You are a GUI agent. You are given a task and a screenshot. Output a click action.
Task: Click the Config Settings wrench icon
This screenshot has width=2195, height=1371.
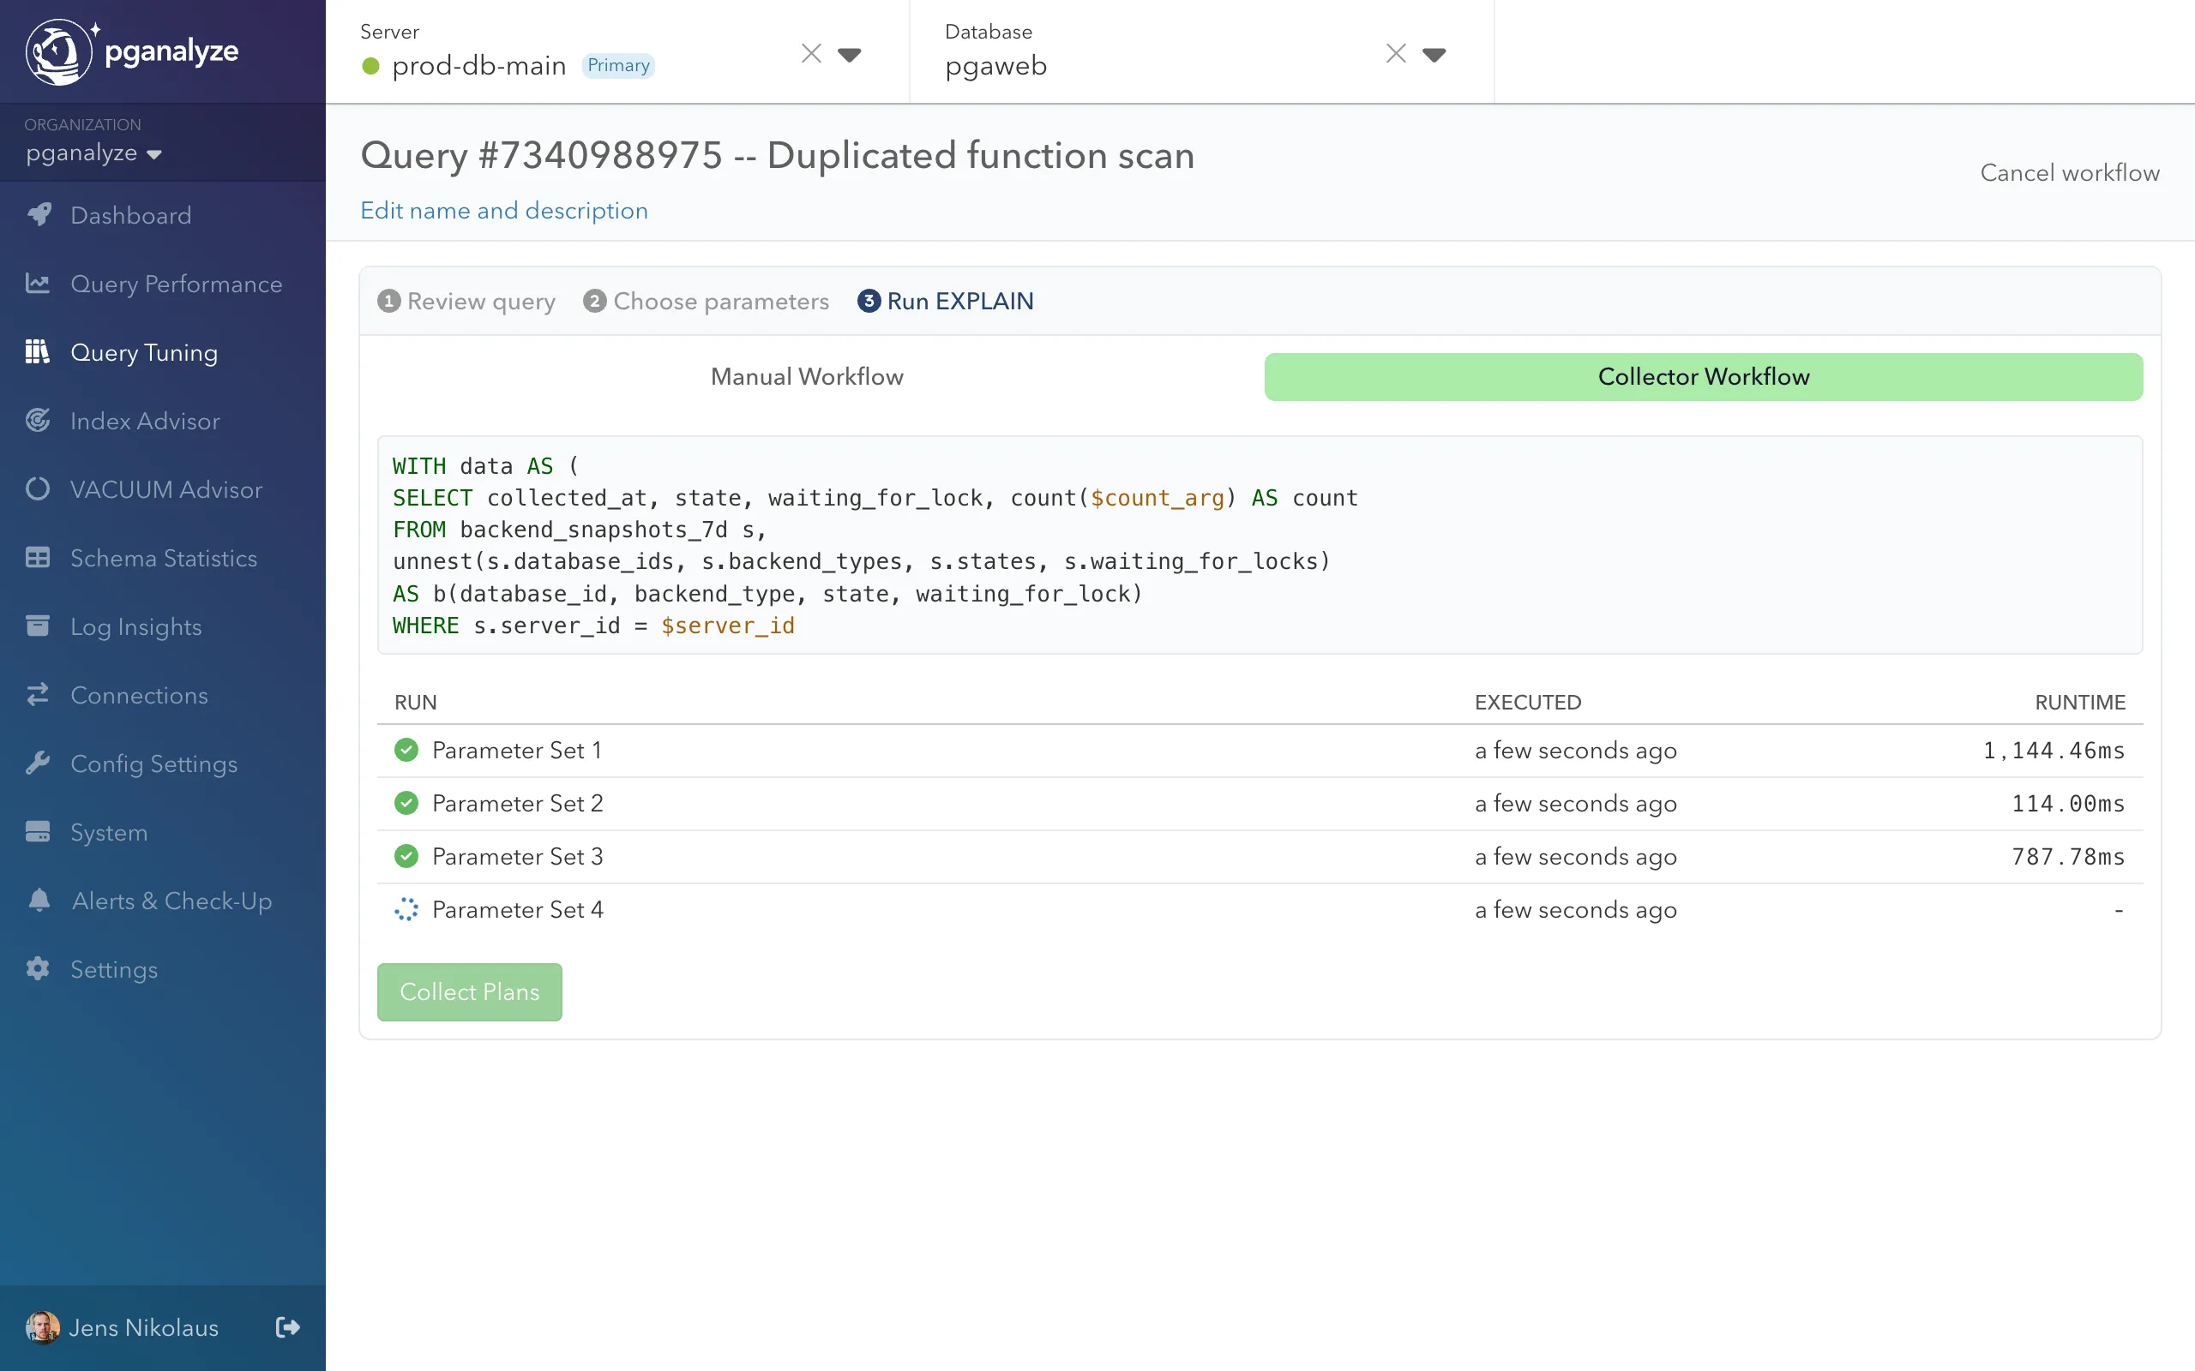click(x=38, y=763)
